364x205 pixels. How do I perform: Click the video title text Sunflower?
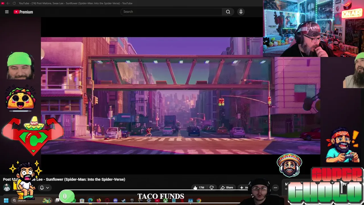tap(64, 179)
